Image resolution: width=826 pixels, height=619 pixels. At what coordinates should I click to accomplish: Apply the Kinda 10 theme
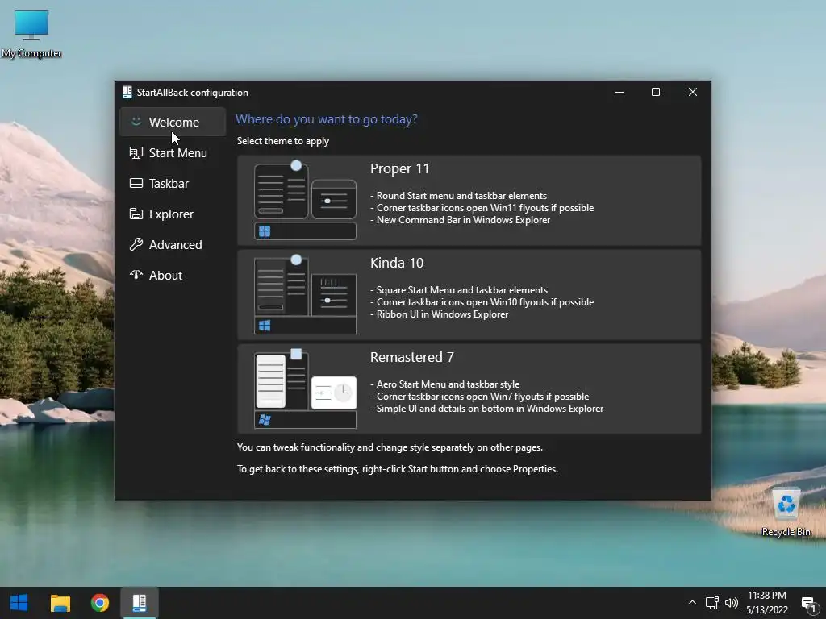coord(469,295)
